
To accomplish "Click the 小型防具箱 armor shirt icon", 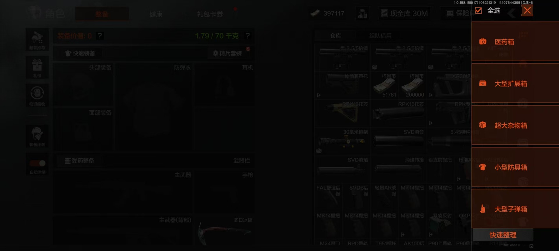I will click(483, 167).
